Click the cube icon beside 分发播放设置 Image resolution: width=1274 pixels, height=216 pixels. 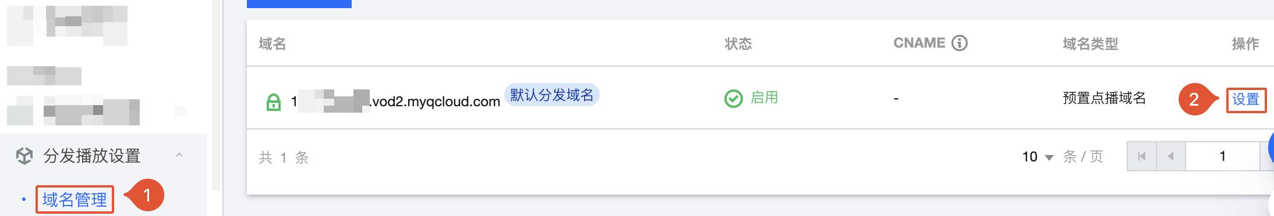(x=24, y=156)
